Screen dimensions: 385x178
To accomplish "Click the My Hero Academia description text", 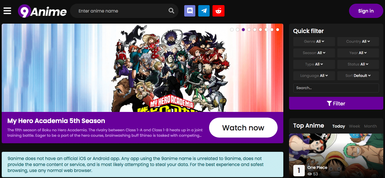I will coord(105,133).
